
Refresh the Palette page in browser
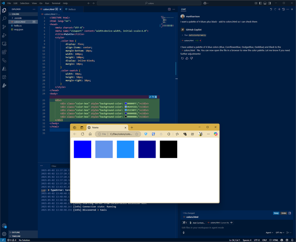point(82,134)
